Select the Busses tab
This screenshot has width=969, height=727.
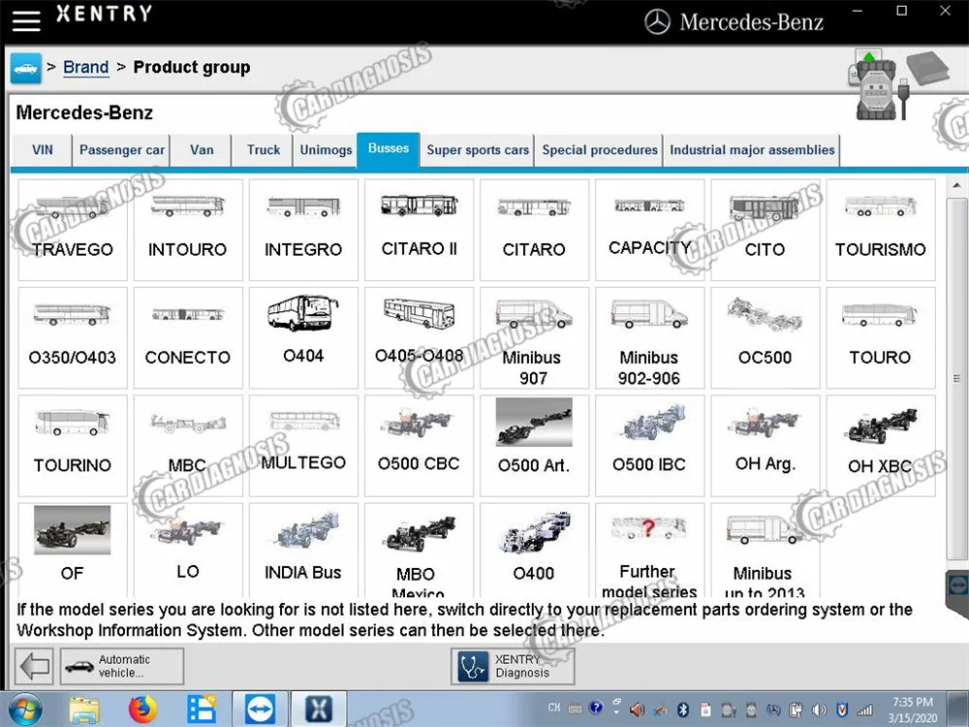389,149
